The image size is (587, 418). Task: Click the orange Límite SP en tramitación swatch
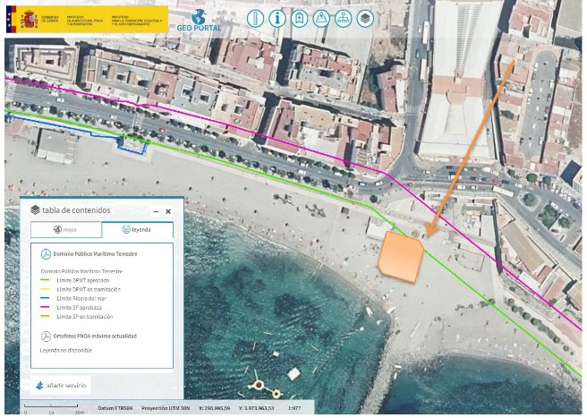point(45,317)
